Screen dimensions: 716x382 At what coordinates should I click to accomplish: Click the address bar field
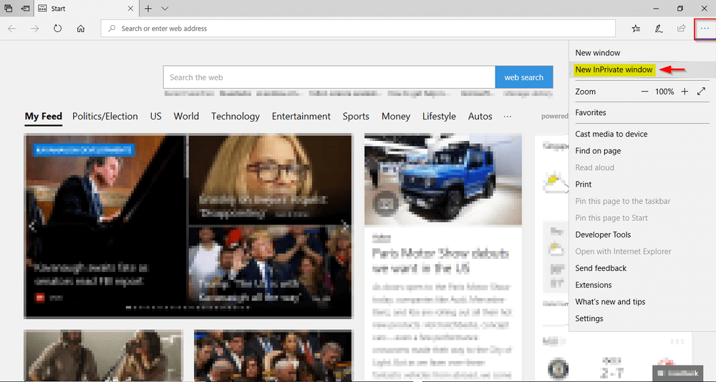pyautogui.click(x=358, y=29)
